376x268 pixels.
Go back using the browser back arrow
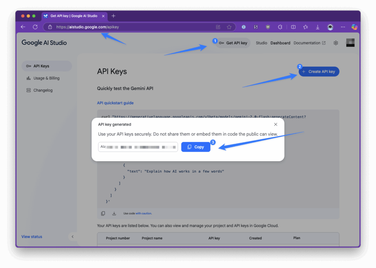[23, 27]
